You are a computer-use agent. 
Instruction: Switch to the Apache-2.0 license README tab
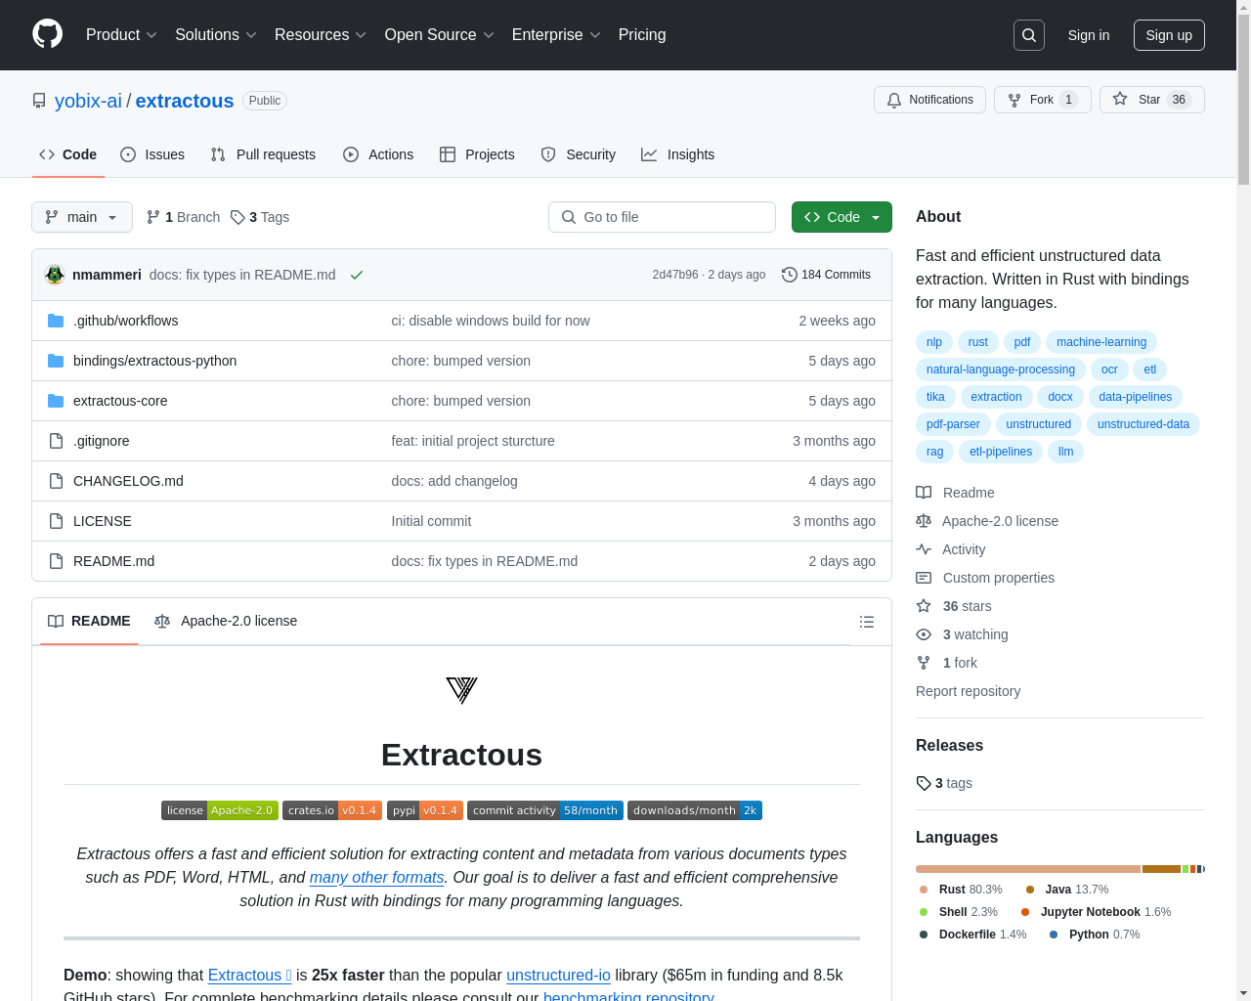click(226, 621)
